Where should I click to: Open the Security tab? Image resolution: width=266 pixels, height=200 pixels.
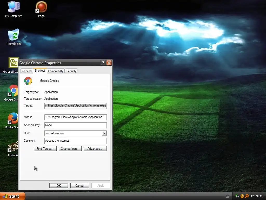(x=71, y=71)
